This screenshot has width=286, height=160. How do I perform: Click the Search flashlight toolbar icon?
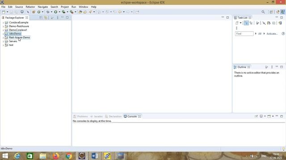[90, 12]
